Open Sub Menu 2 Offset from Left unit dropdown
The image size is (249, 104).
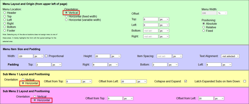click(219, 98)
